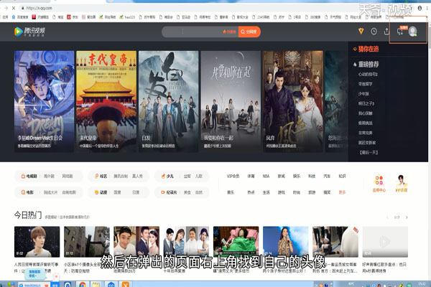
Task: Open 少年派 in the recommendation list
Action: 363,94
